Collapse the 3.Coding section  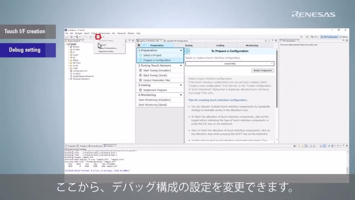click(x=181, y=85)
